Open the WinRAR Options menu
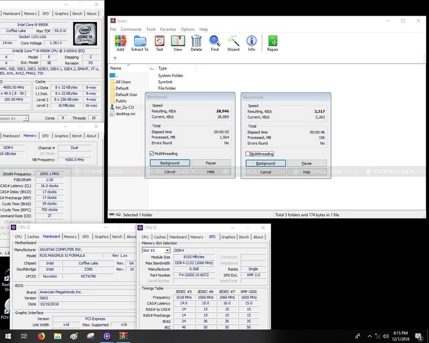429x343 pixels. (x=188, y=29)
